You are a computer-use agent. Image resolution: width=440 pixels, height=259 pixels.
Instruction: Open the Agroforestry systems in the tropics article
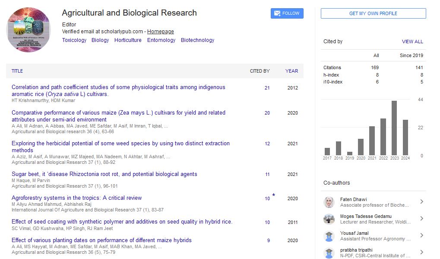pyautogui.click(x=76, y=198)
